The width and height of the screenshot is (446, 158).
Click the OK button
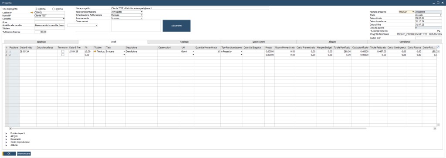(9, 154)
